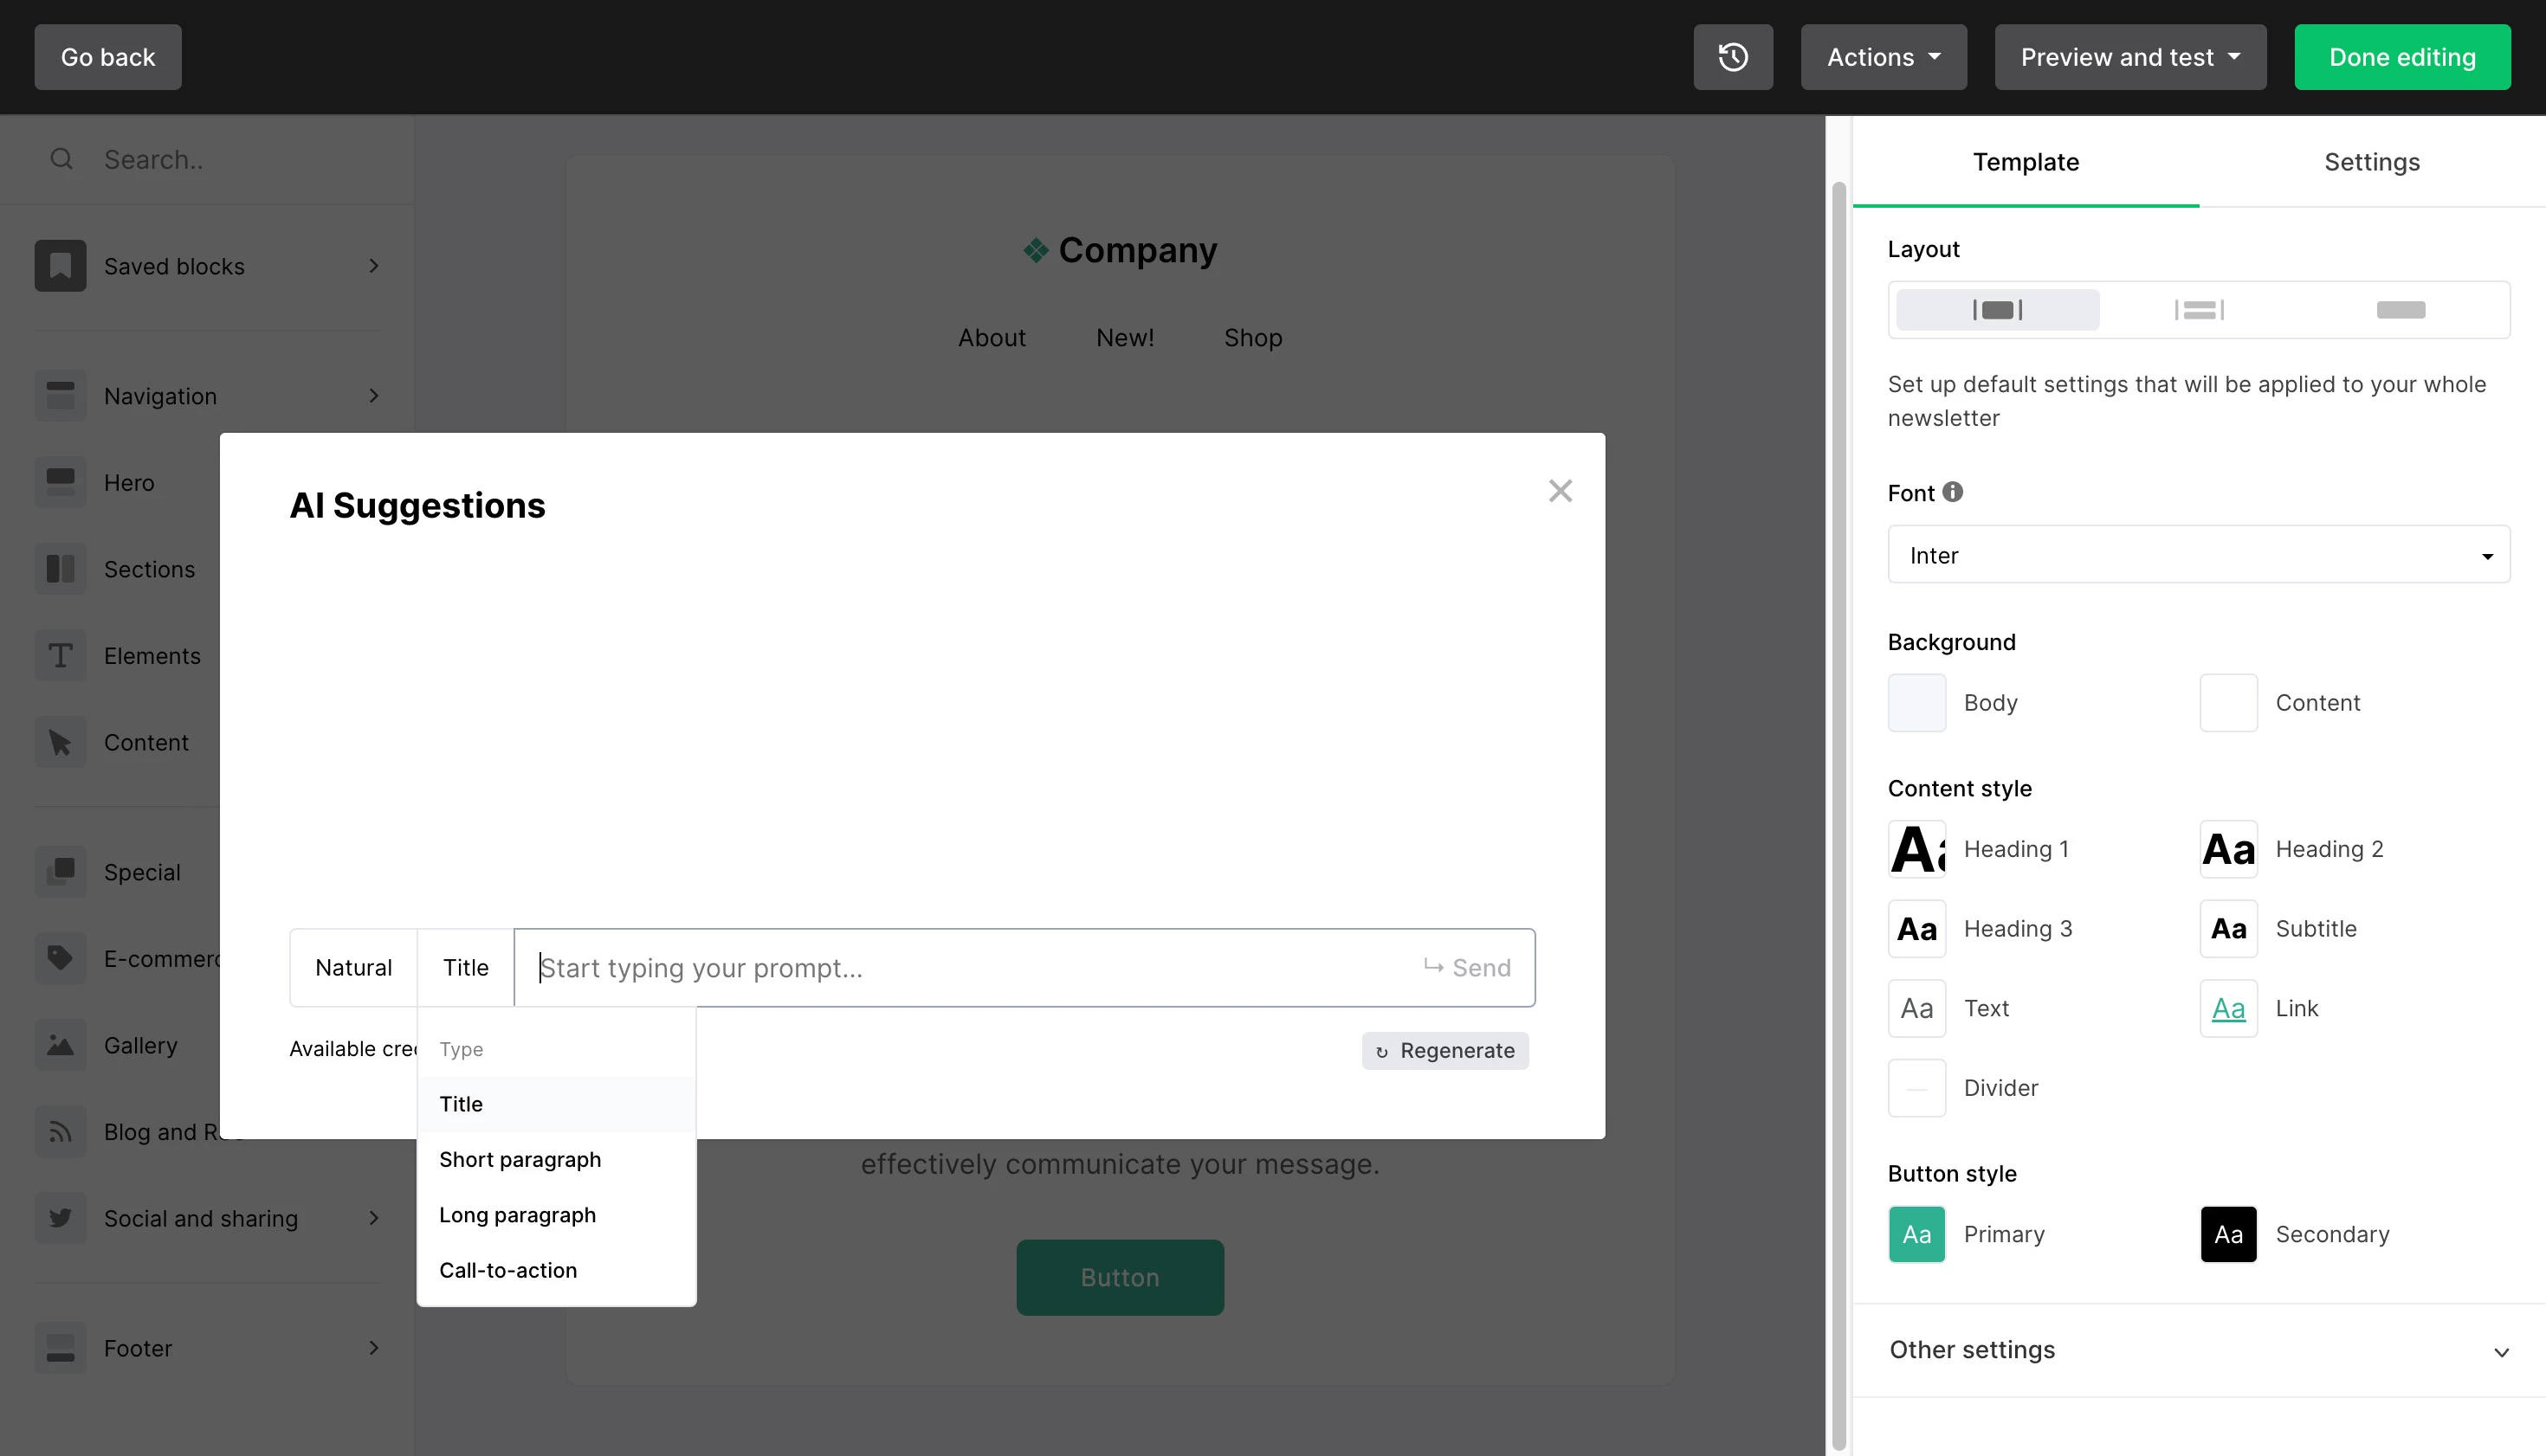Screen dimensions: 2546x1456
Task: Click the Footer block icon
Action: pyautogui.click(x=60, y=1348)
